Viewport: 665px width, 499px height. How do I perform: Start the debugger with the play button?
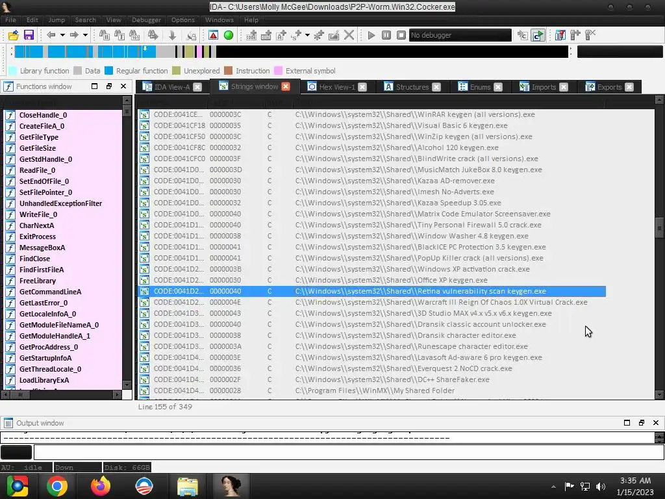click(371, 35)
